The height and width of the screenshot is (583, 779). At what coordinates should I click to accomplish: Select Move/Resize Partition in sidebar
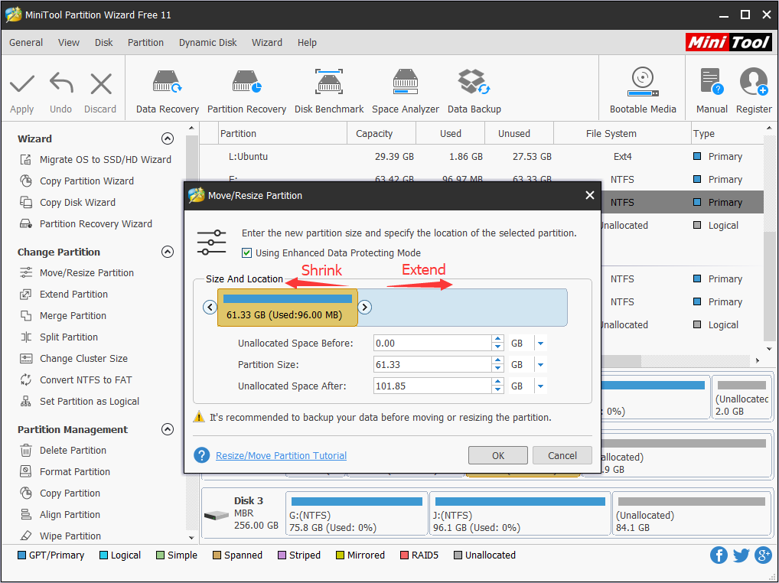tap(86, 272)
